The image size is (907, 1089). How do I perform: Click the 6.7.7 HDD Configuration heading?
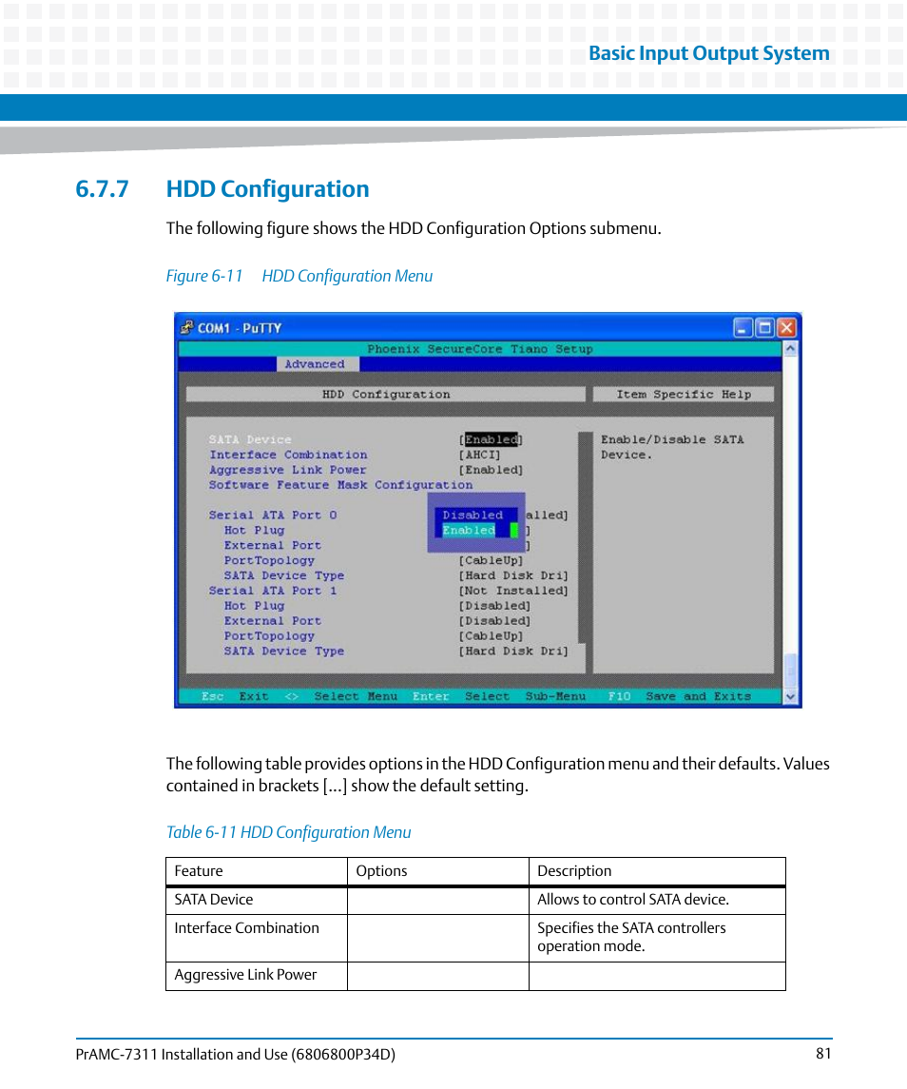pos(222,189)
